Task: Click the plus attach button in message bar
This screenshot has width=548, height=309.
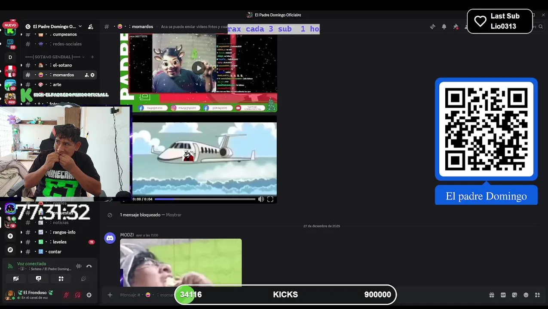Action: pos(110,295)
